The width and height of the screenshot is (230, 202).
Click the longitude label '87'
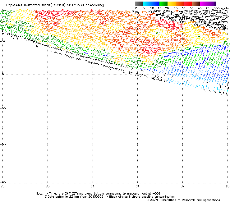182,186
